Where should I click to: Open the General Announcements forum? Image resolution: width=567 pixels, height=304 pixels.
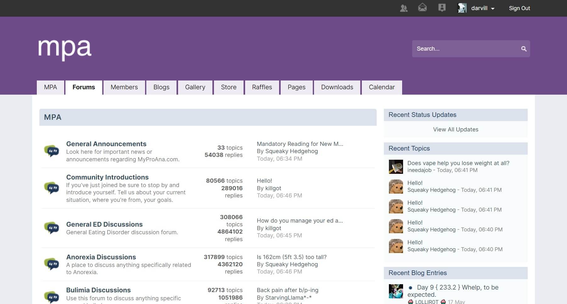click(x=106, y=144)
